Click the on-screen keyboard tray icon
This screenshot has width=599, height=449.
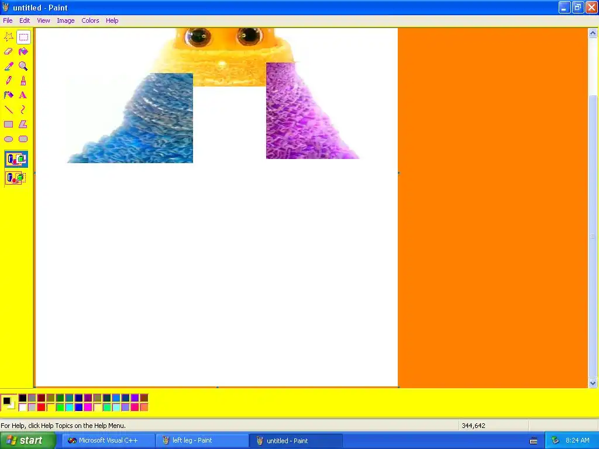(x=533, y=441)
